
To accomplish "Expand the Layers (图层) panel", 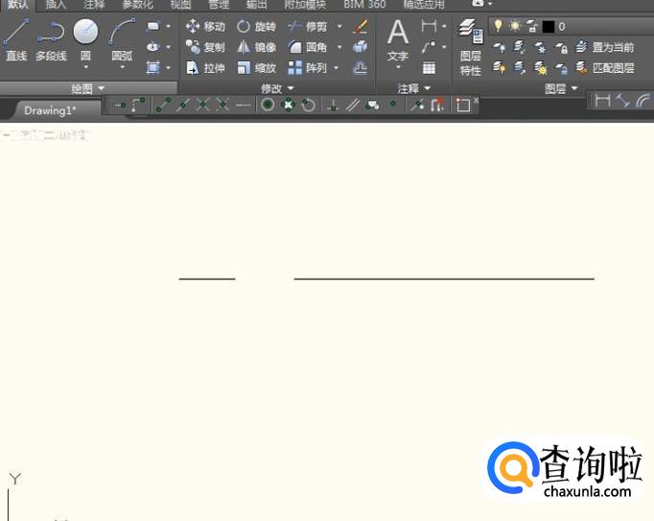I will [x=561, y=88].
